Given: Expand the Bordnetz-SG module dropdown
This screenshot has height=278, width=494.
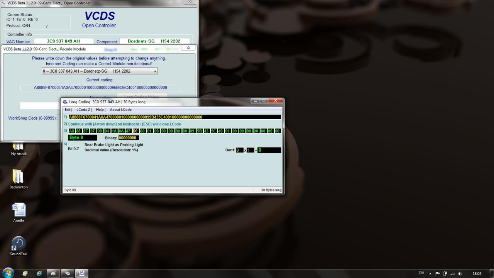Looking at the screenshot, I should click(155, 71).
